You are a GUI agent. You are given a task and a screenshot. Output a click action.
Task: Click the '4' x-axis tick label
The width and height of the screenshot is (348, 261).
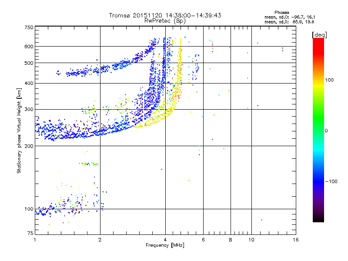[165, 240]
